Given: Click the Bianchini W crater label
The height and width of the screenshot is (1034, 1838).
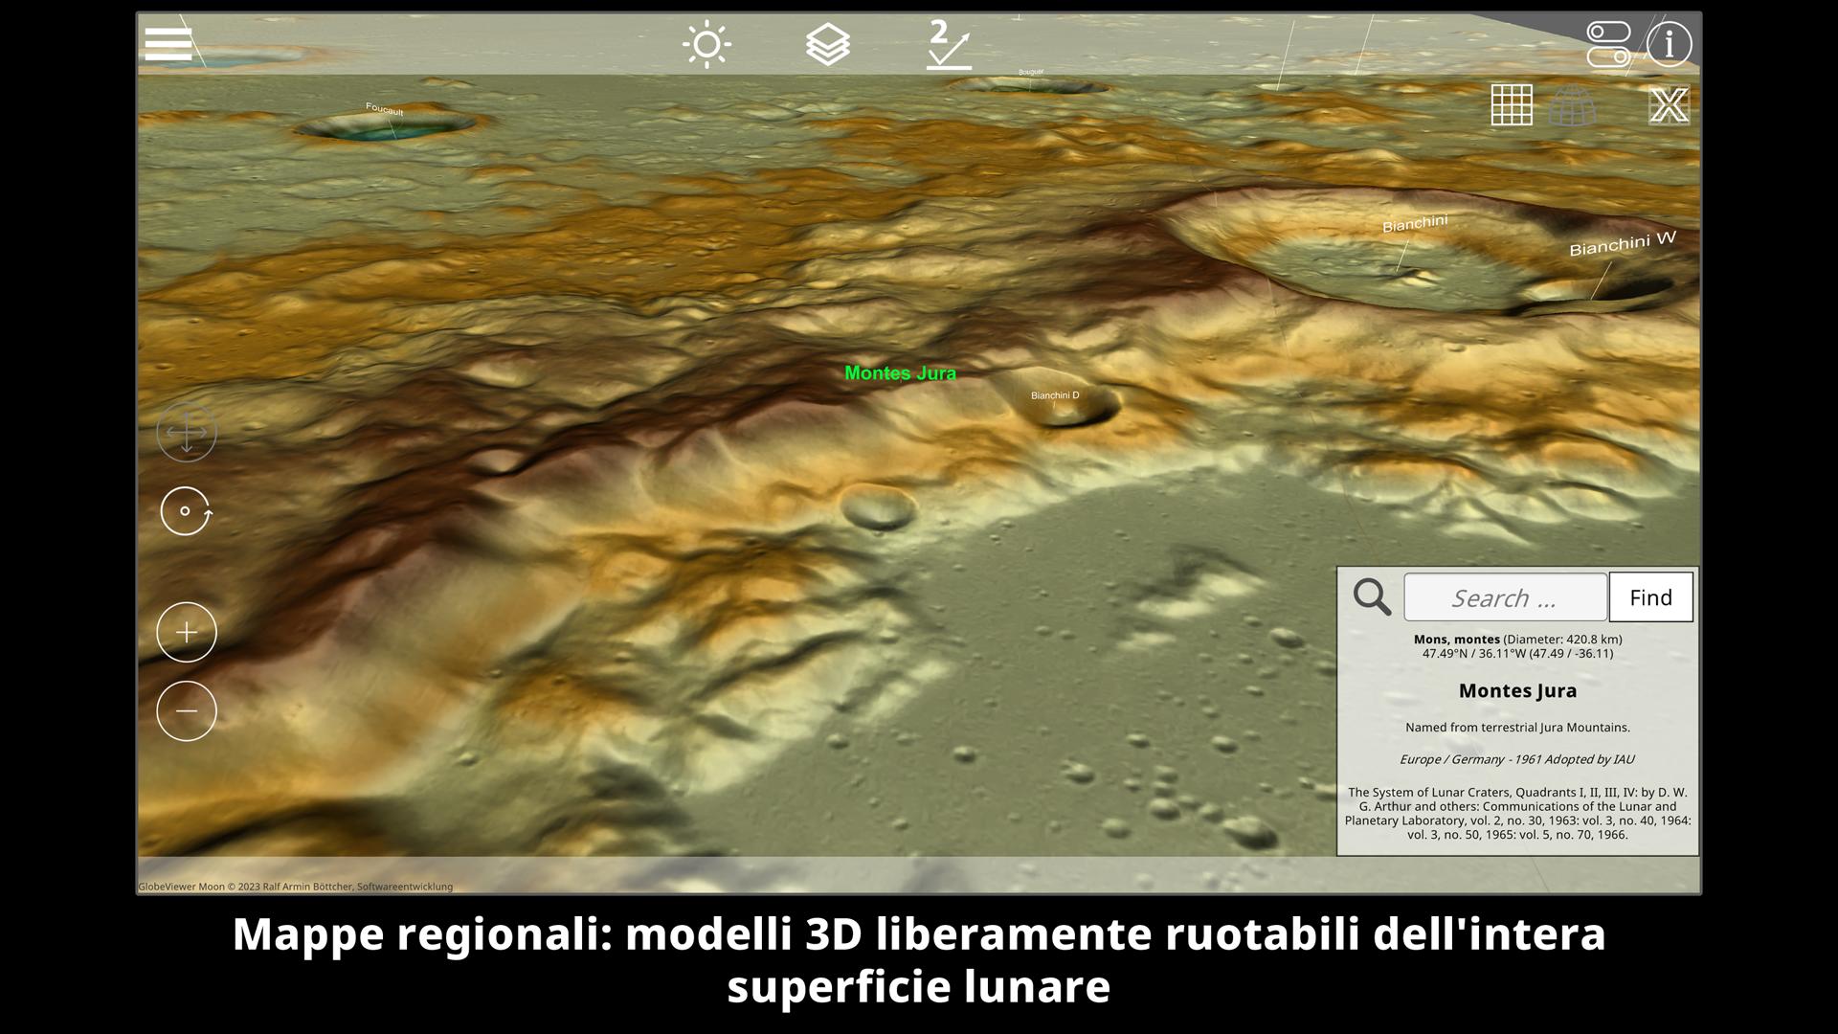Looking at the screenshot, I should point(1622,243).
